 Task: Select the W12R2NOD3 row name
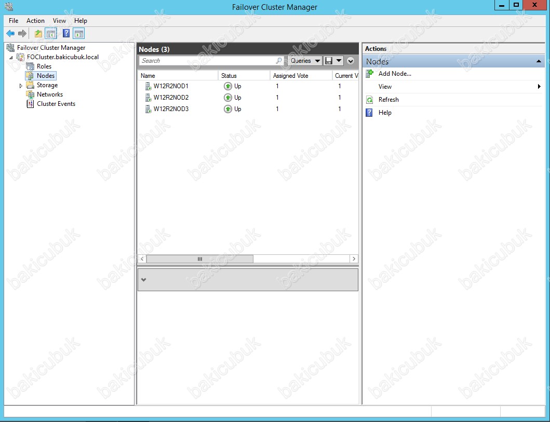click(x=171, y=109)
